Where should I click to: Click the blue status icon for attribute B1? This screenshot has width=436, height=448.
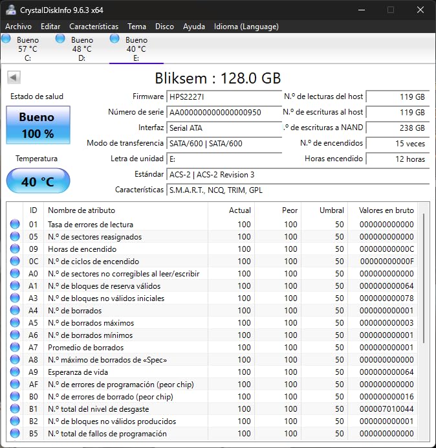[15, 409]
